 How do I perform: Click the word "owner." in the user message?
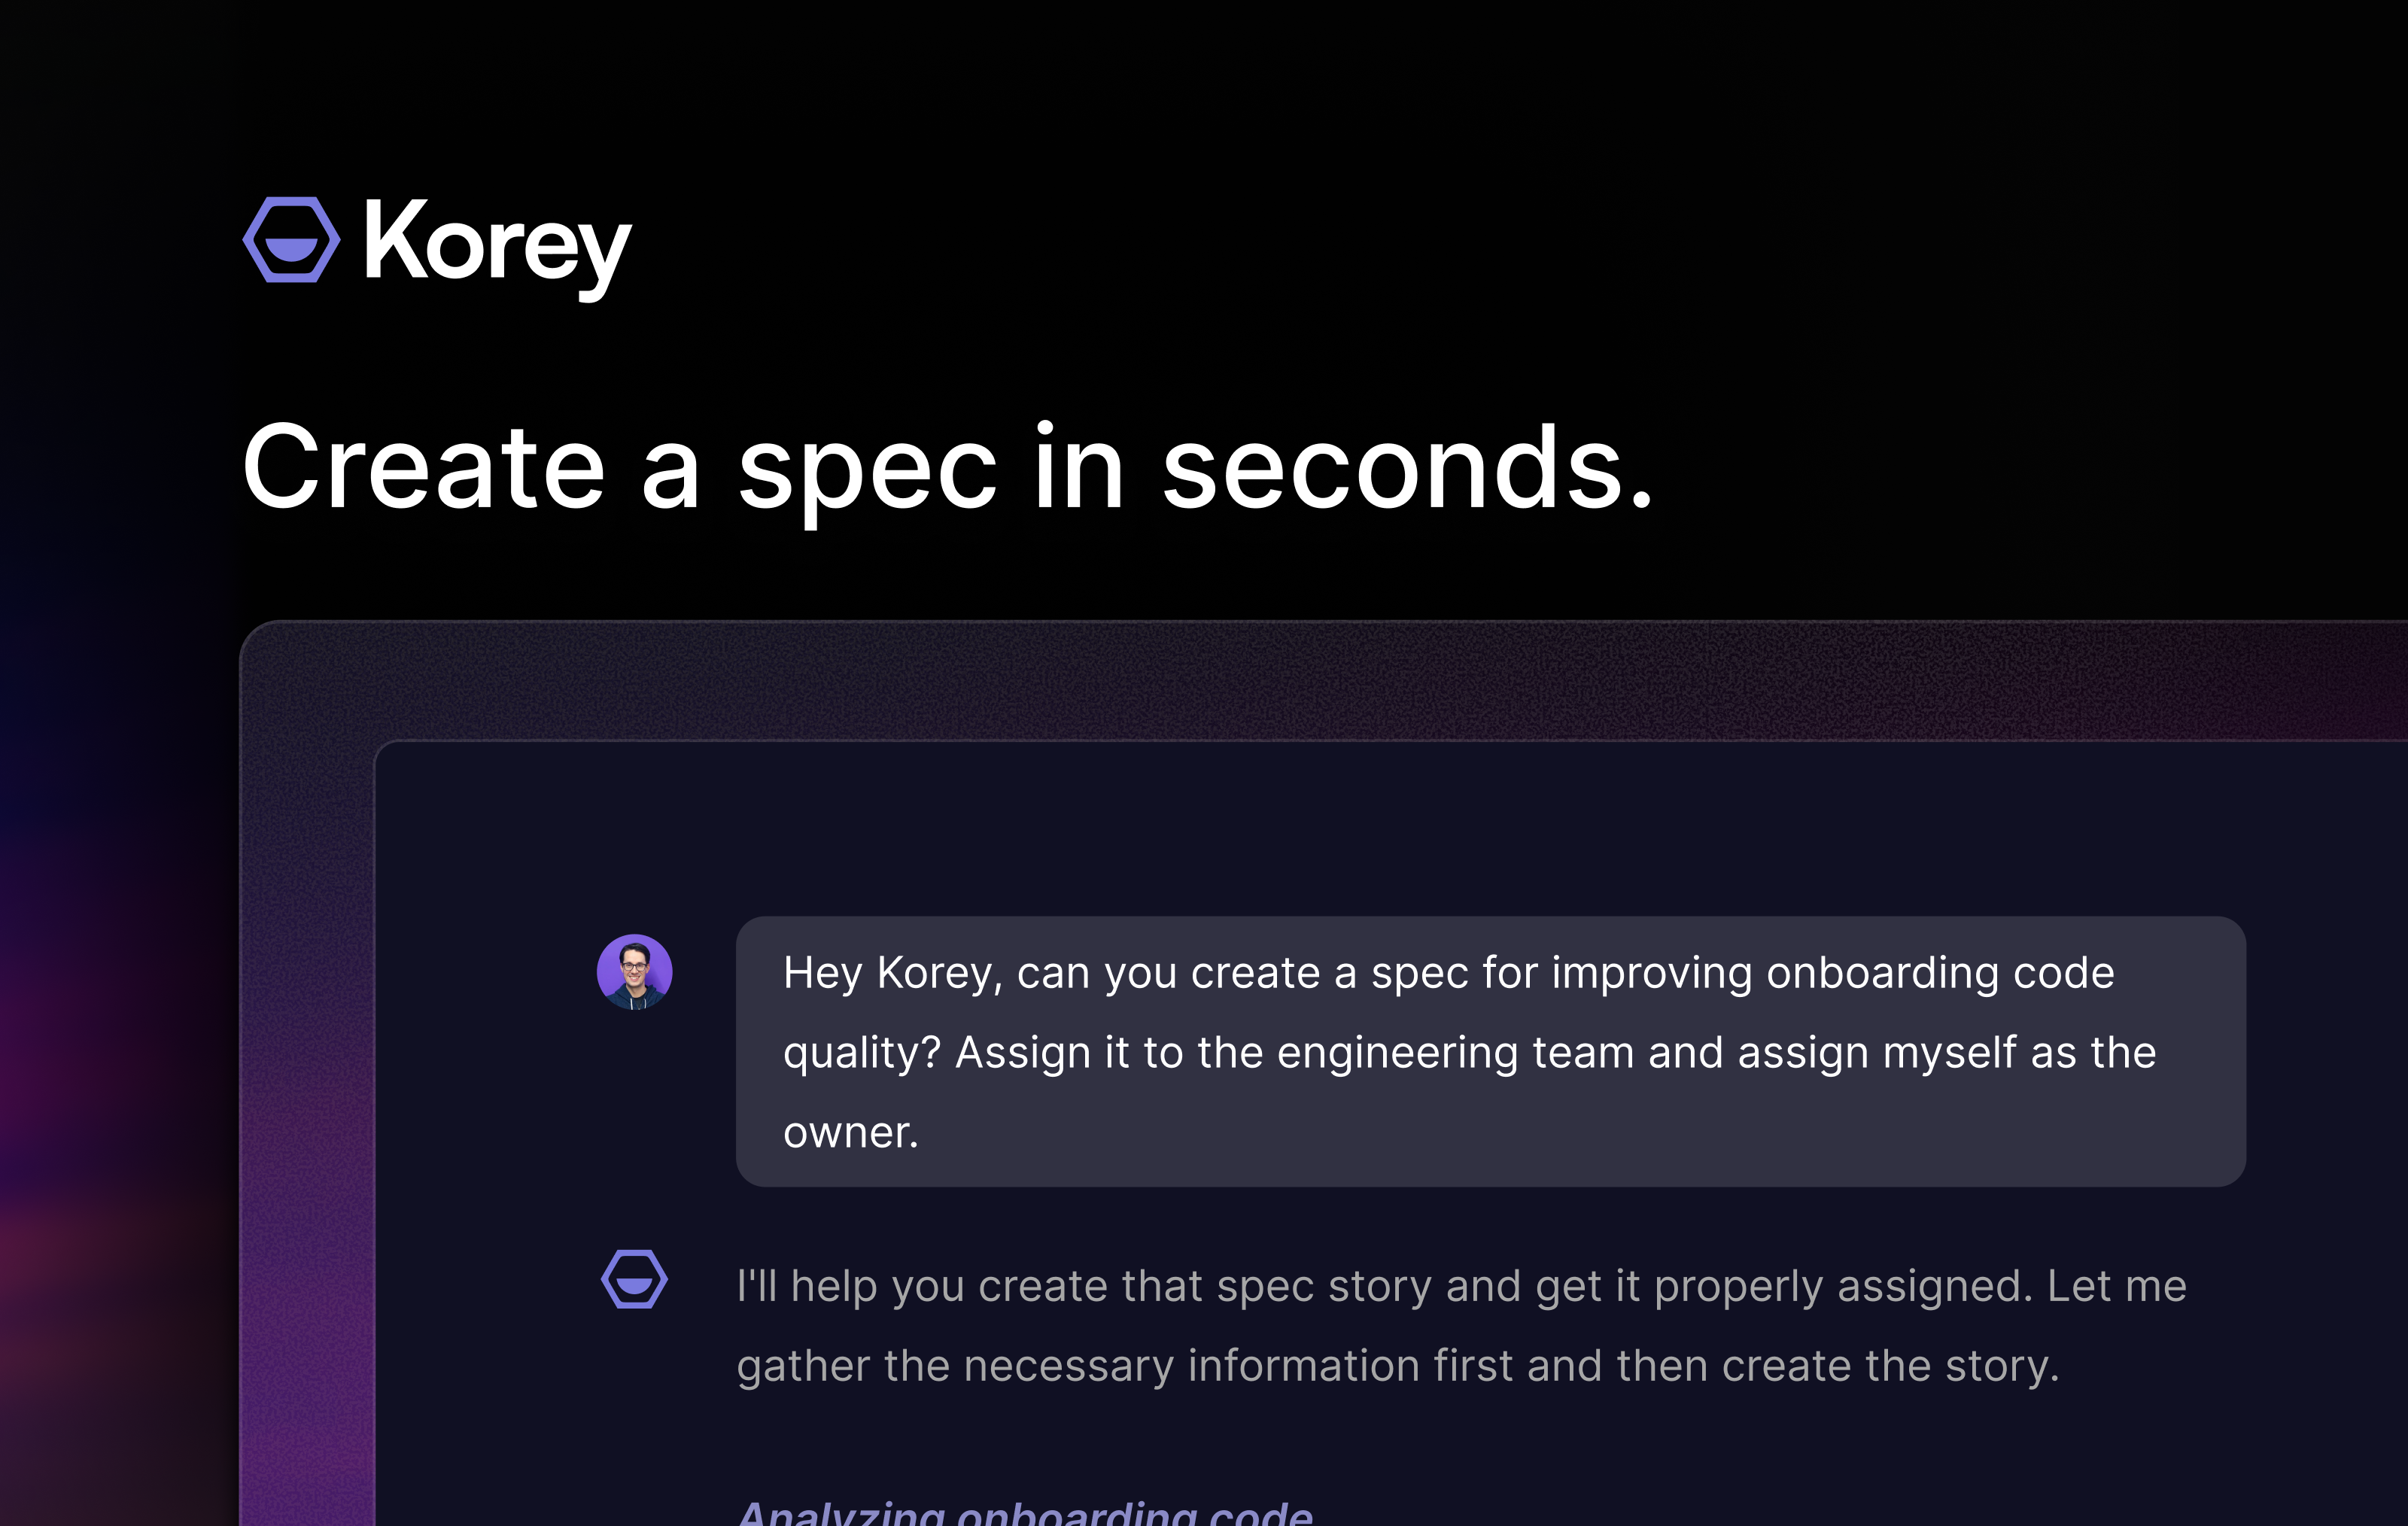pyautogui.click(x=850, y=1132)
